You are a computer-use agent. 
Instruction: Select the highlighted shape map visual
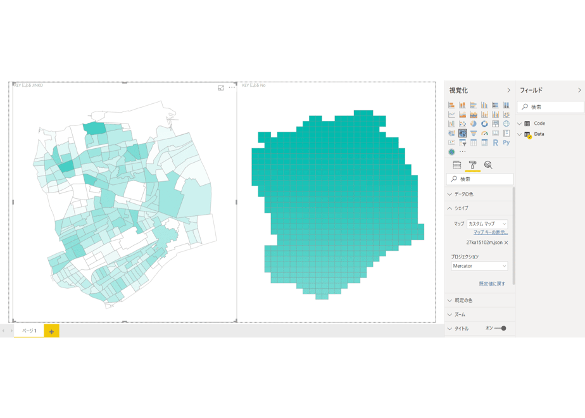tap(462, 133)
